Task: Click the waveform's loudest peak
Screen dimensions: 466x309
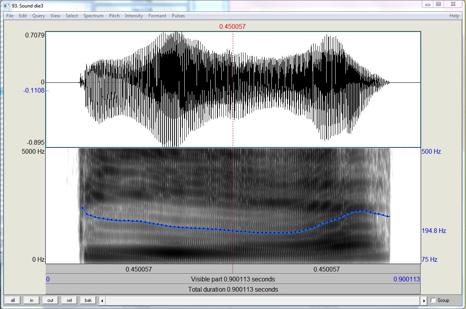Action: [177, 32]
